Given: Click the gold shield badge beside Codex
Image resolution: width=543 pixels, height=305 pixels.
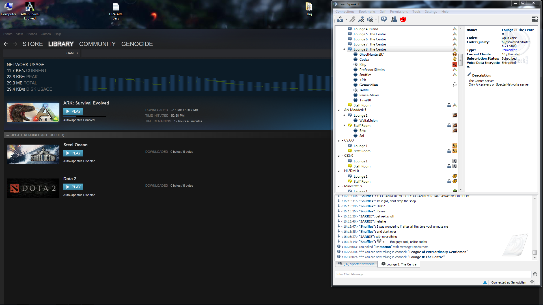Looking at the screenshot, I should [454, 59].
